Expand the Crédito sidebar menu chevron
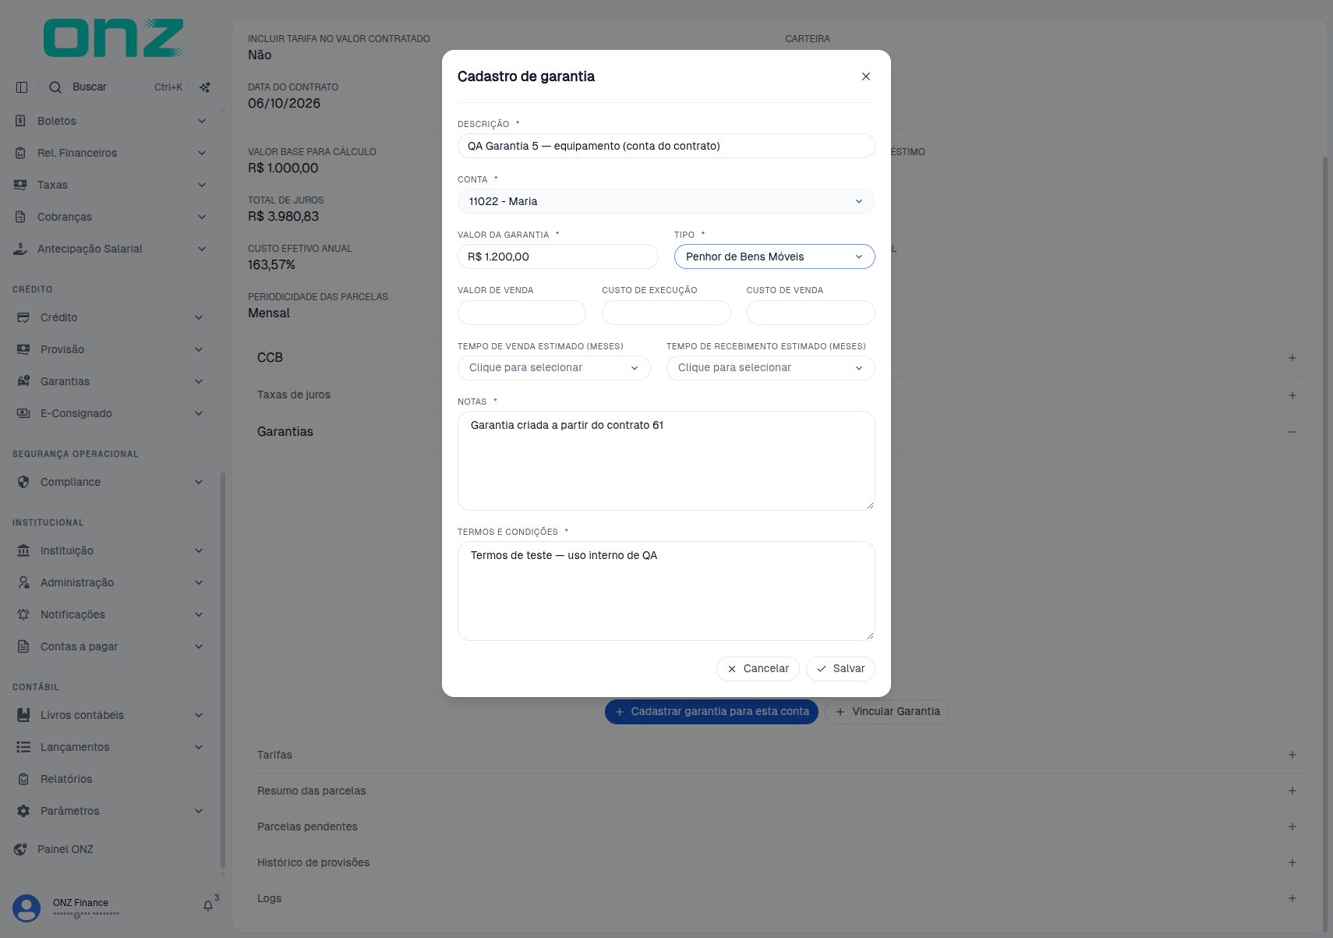Image resolution: width=1333 pixels, height=938 pixels. (199, 317)
